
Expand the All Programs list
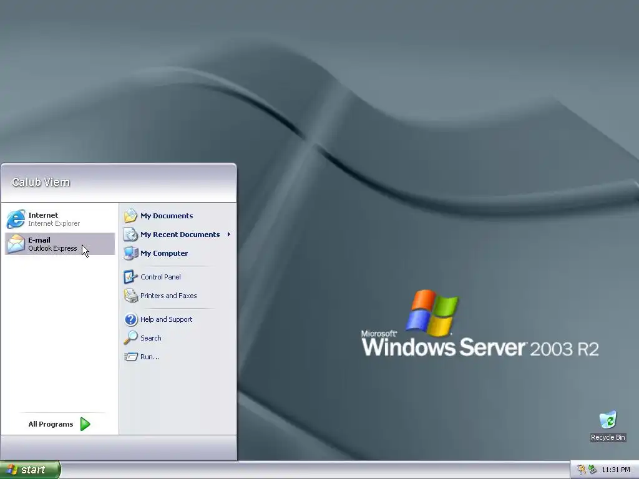(59, 424)
